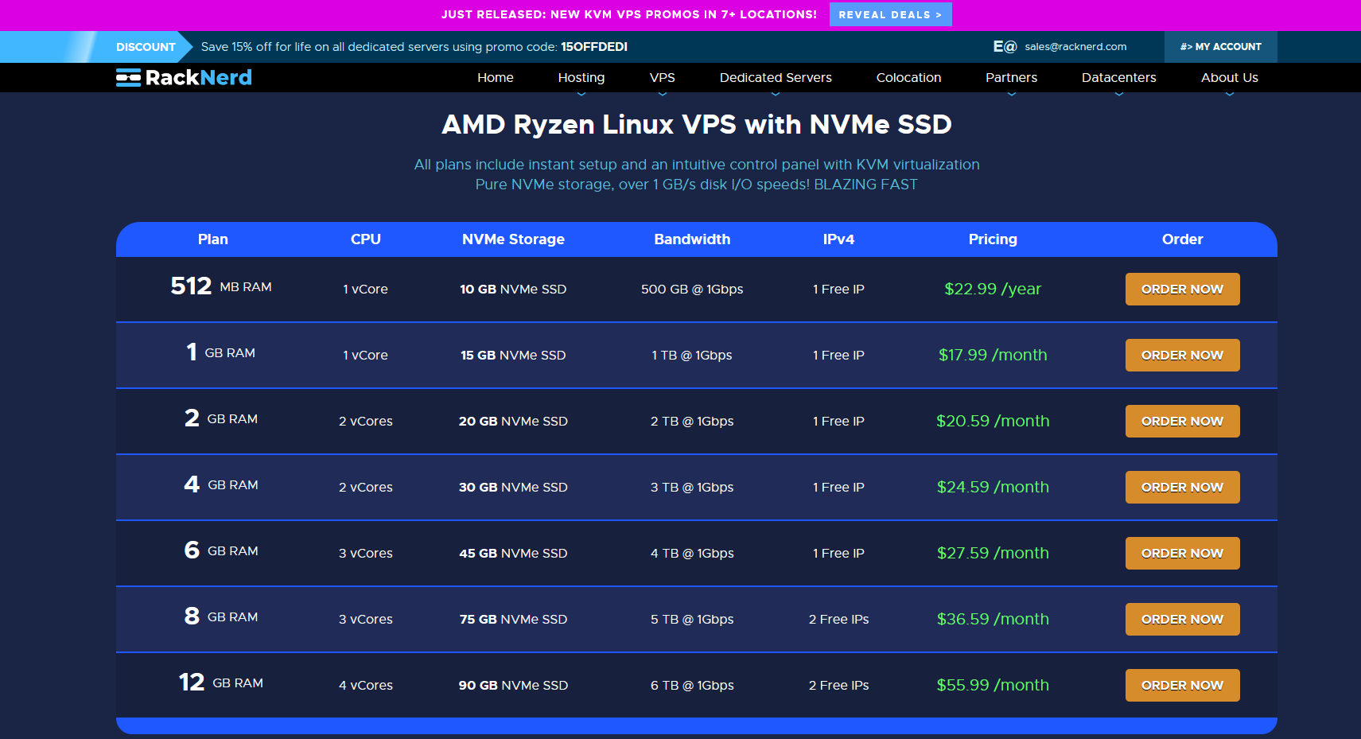1361x739 pixels.
Task: Click the 2 Free IPs cell for 8 GB plan
Action: click(x=838, y=620)
